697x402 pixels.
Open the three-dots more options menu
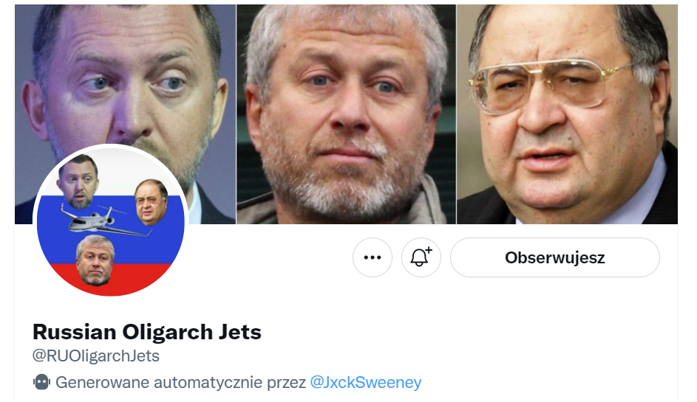tap(373, 257)
